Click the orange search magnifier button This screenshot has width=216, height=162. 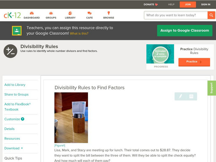pos(211,15)
